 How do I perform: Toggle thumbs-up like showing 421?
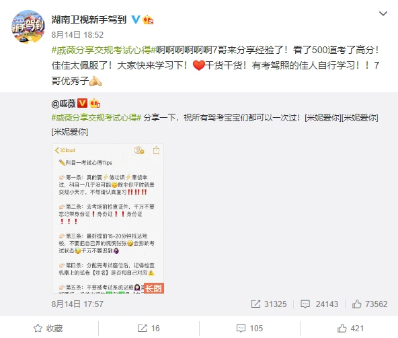click(350, 329)
